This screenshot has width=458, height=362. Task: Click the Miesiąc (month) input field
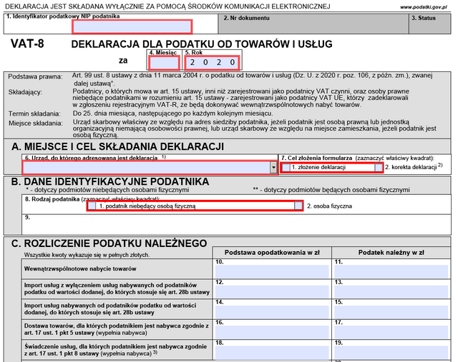click(164, 63)
